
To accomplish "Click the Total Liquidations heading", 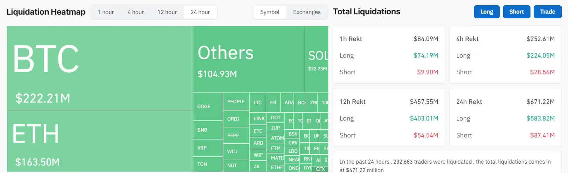I will [367, 12].
